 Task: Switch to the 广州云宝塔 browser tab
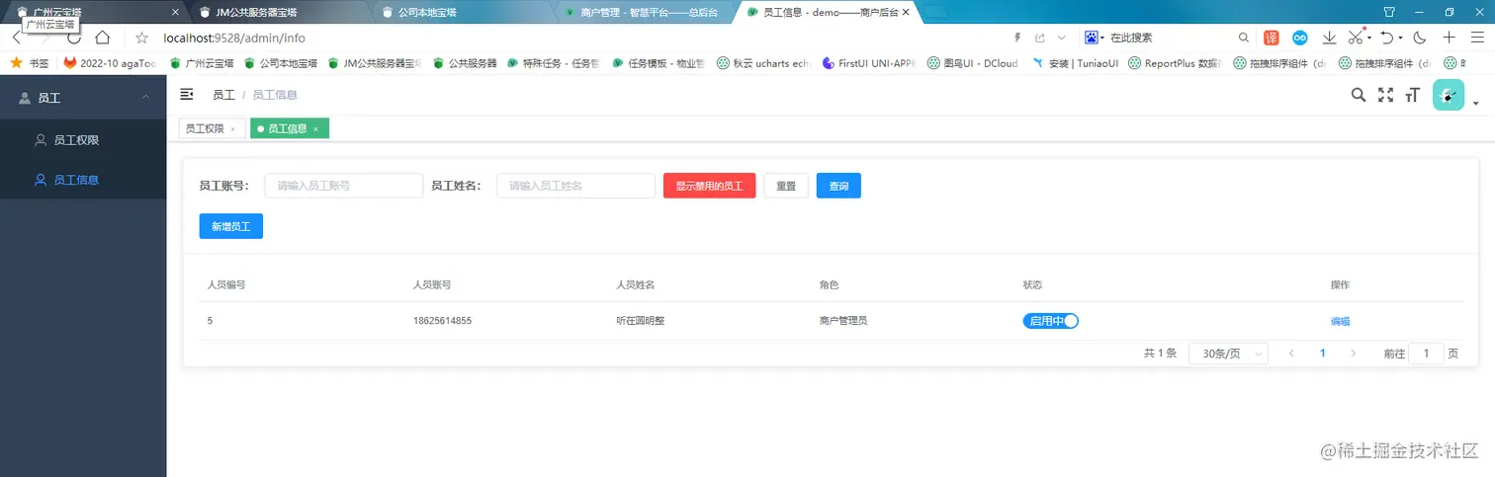pyautogui.click(x=95, y=12)
